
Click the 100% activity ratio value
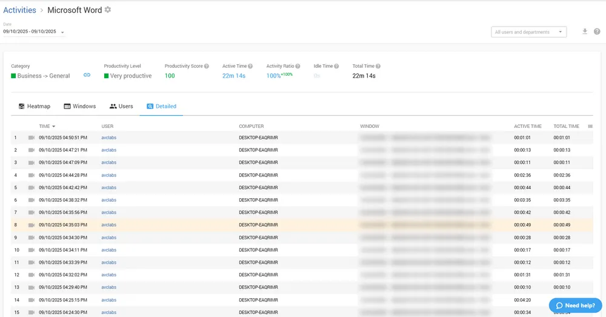[x=273, y=76]
